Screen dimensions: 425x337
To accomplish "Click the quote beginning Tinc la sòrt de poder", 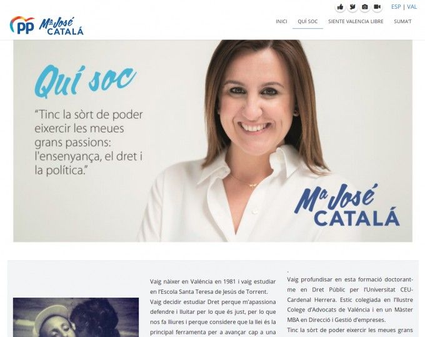I will (89, 143).
